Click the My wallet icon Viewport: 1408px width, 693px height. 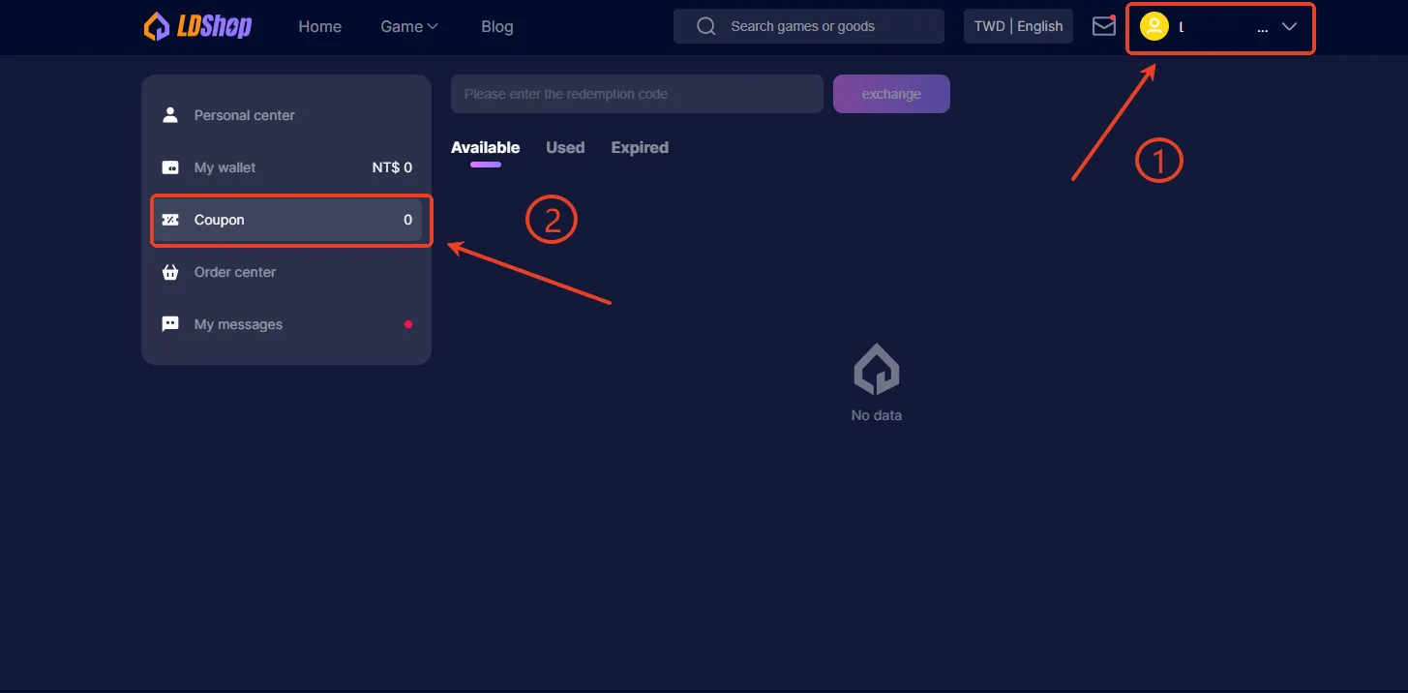170,167
